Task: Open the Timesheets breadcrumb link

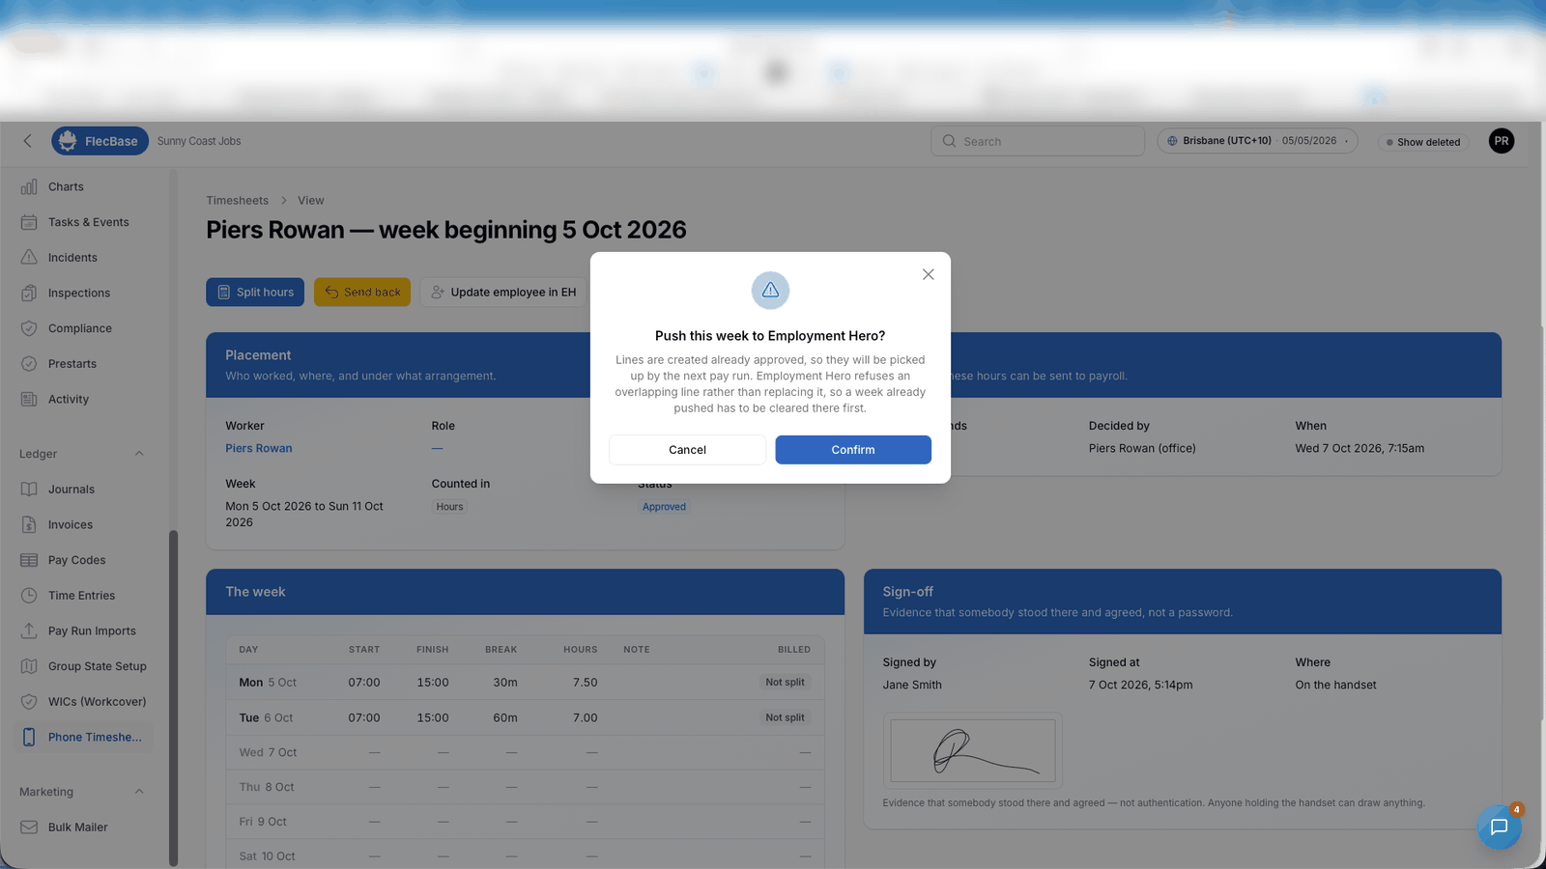Action: pyautogui.click(x=238, y=201)
